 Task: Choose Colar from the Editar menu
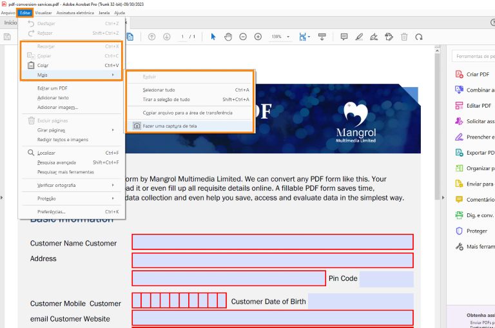[x=72, y=65]
